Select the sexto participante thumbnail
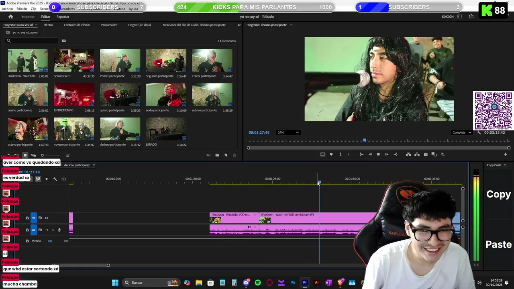The image size is (514, 289). pyautogui.click(x=166, y=95)
